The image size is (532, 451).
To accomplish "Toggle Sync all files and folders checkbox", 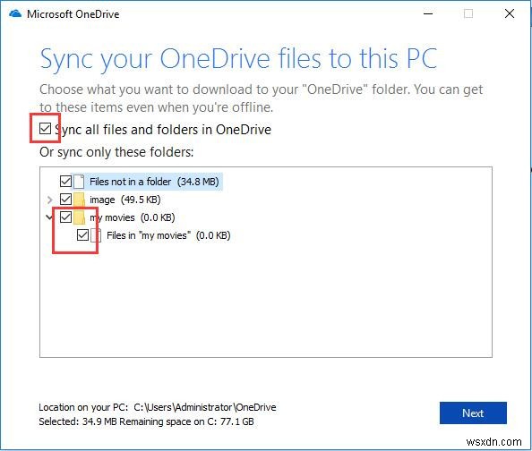I will [45, 129].
